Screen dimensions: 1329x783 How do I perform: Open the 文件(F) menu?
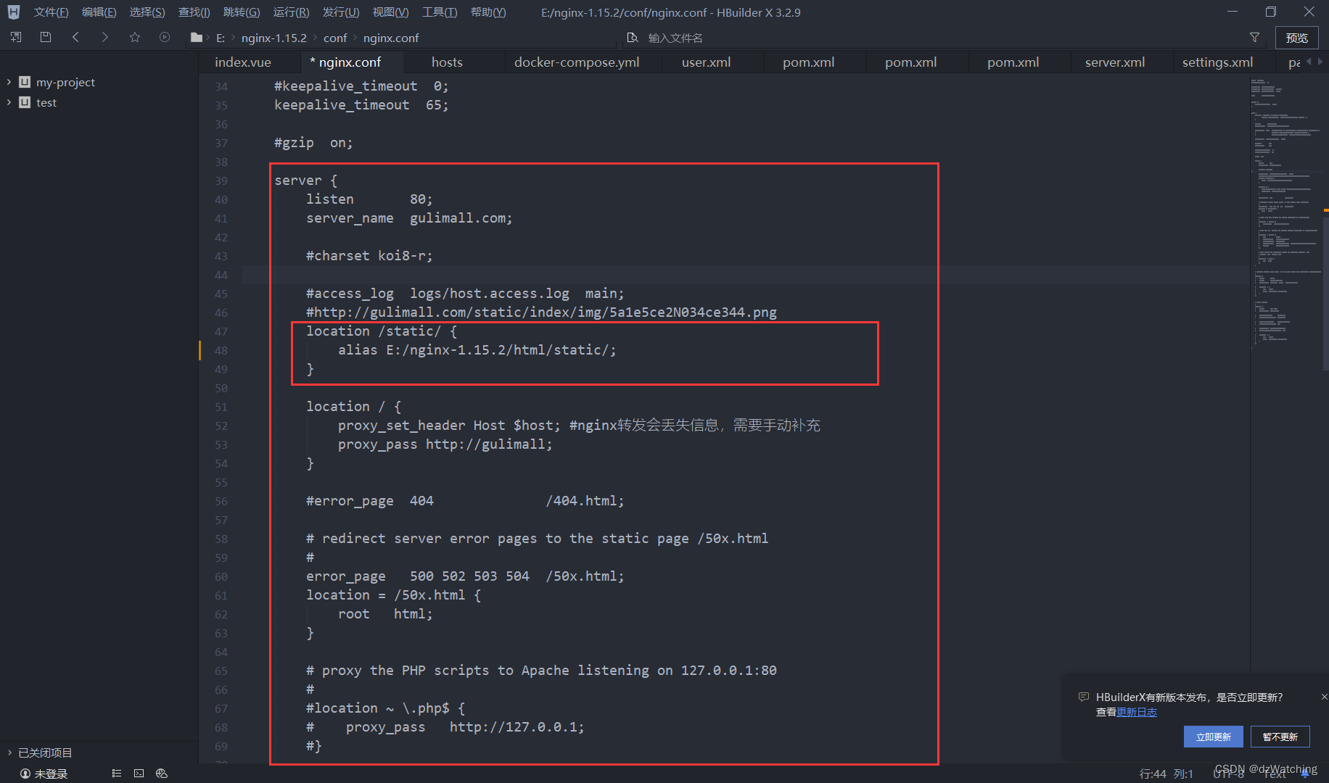coord(51,12)
